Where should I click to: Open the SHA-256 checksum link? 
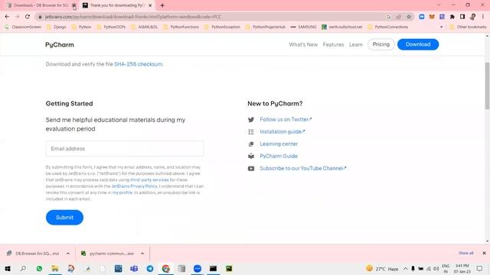139,64
